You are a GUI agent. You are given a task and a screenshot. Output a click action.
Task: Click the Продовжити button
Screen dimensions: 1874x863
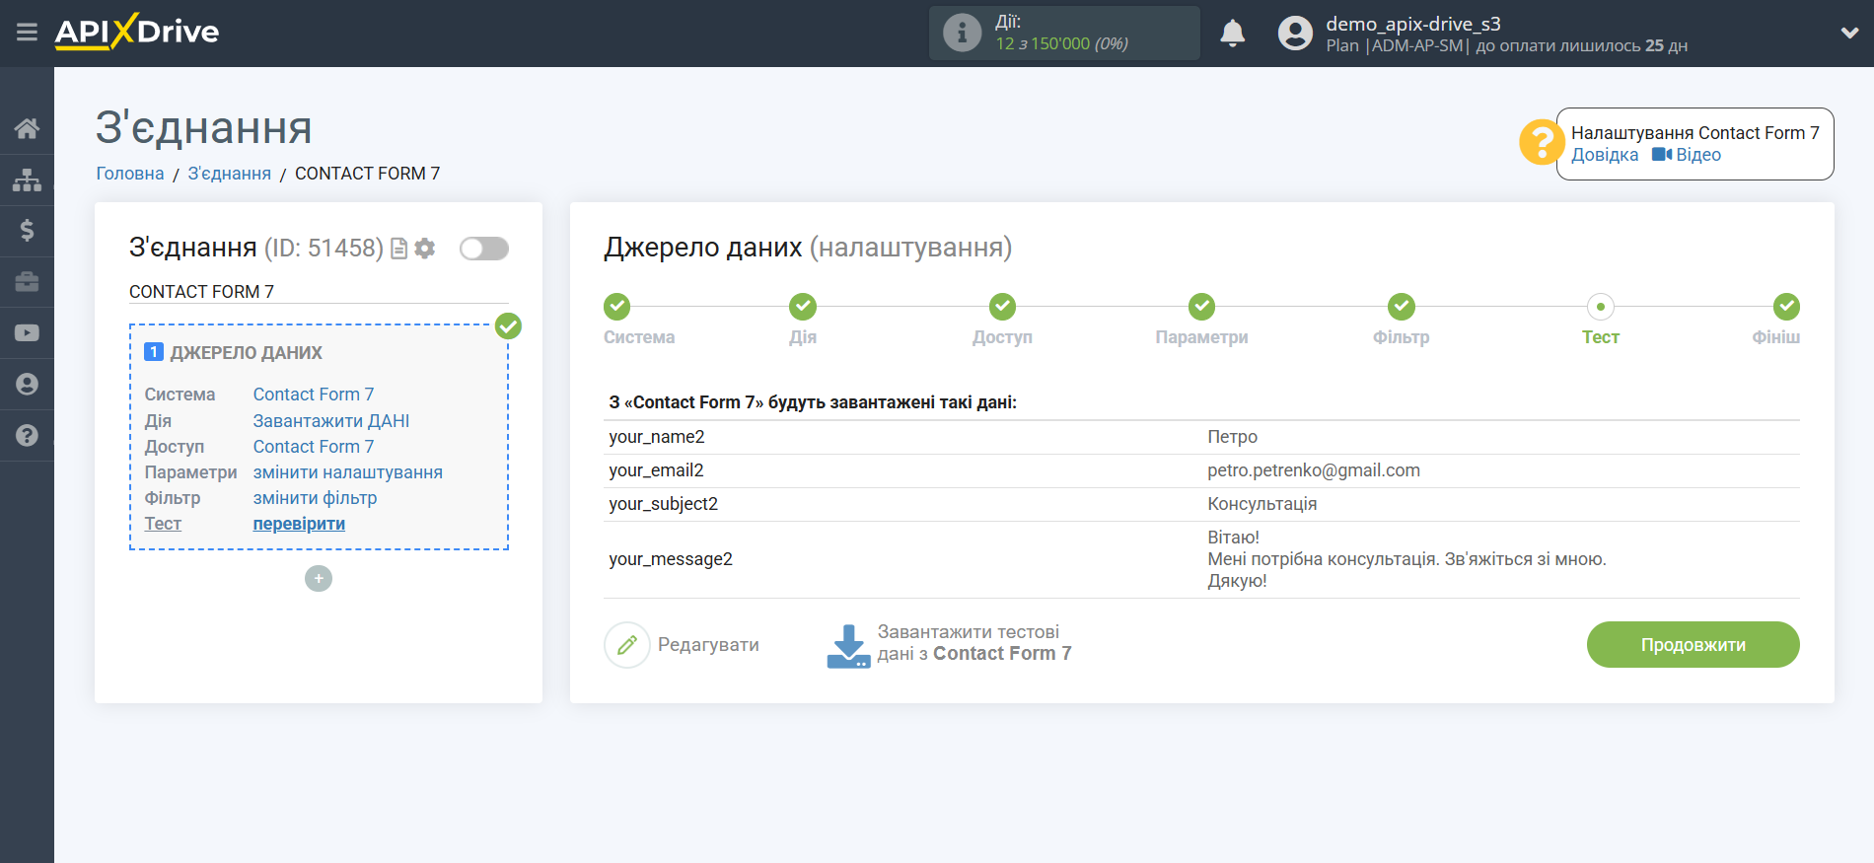coord(1693,645)
